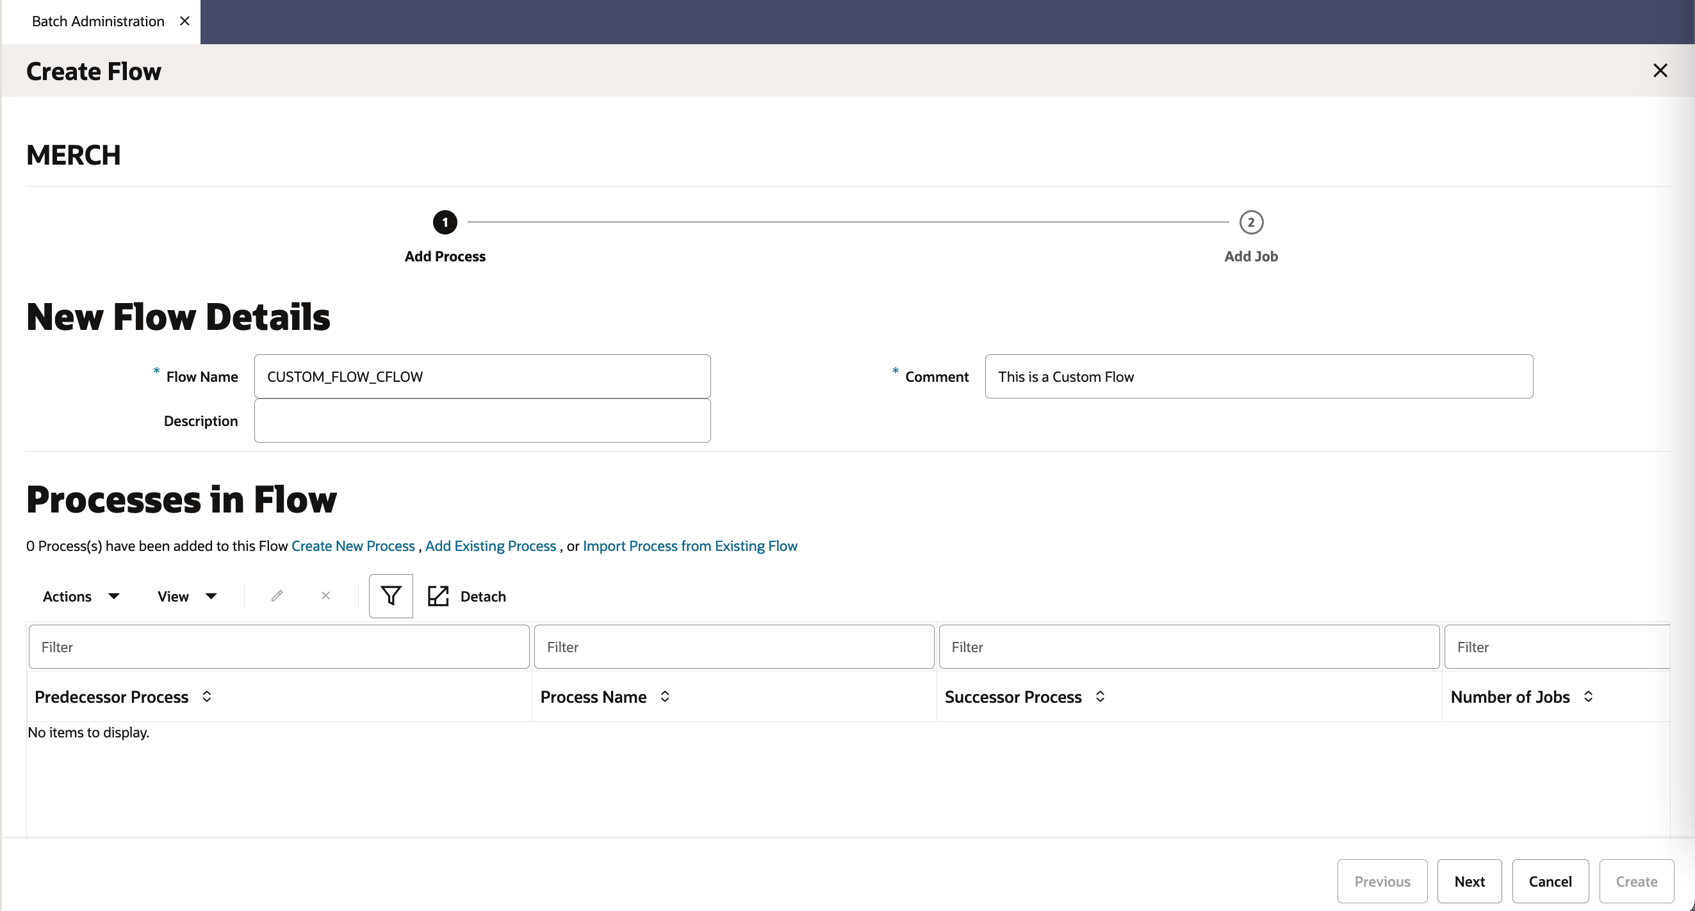Sort by Number of Jobs arrows
This screenshot has height=911, width=1695.
point(1589,696)
